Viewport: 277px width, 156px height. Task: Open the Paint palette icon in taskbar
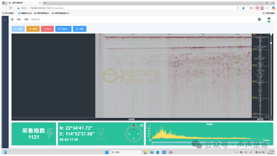[x=152, y=152]
